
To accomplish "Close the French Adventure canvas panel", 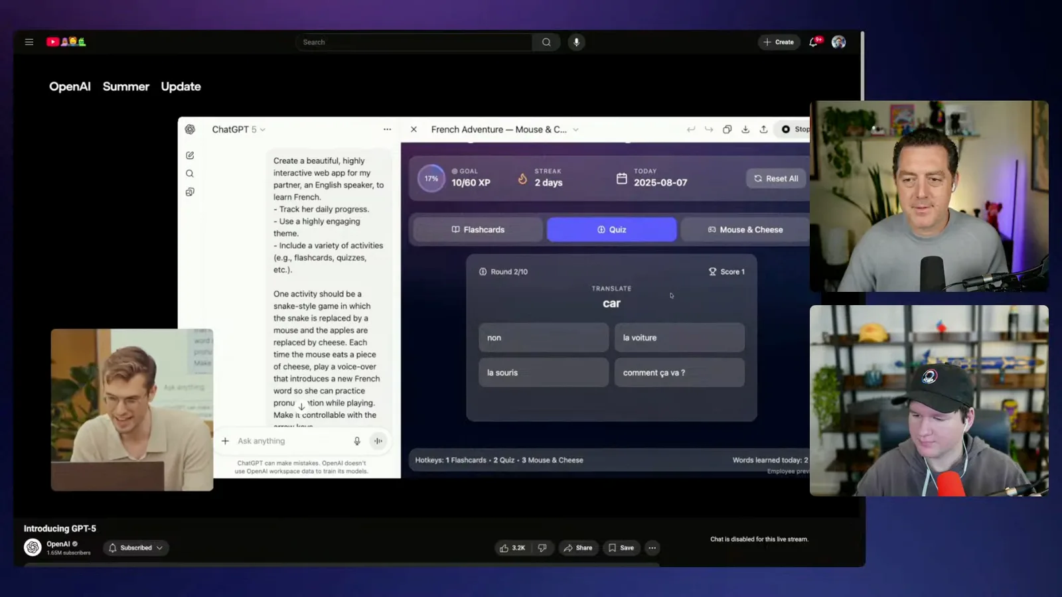I will tap(414, 129).
